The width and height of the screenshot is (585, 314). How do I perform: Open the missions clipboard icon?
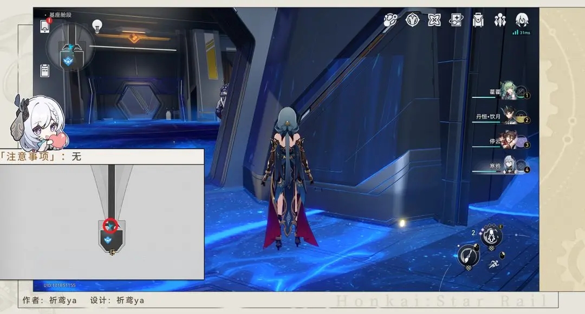tap(45, 70)
